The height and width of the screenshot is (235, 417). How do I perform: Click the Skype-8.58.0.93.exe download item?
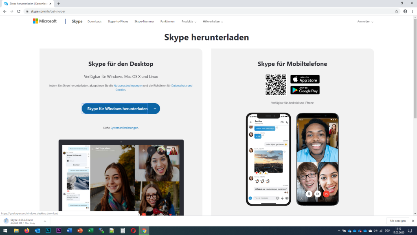click(22, 221)
